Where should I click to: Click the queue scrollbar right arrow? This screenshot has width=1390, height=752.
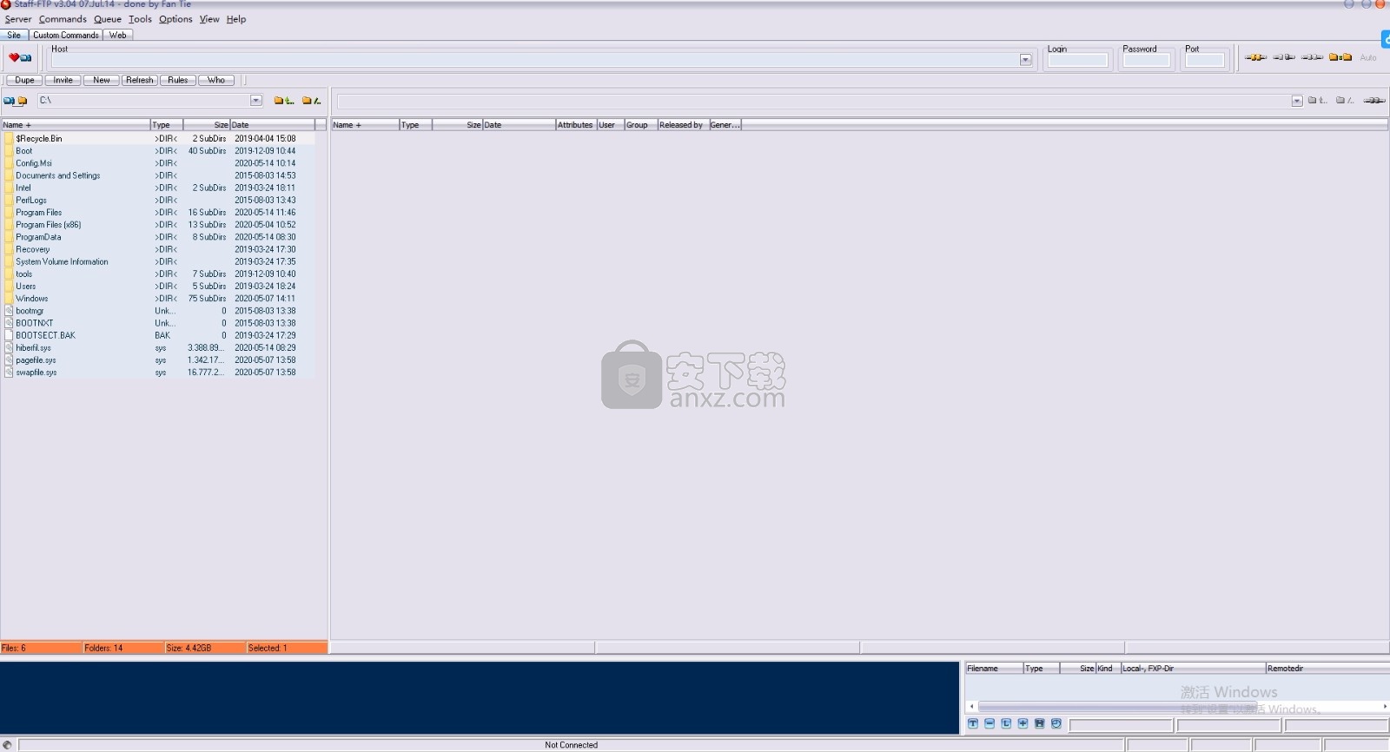point(1385,706)
